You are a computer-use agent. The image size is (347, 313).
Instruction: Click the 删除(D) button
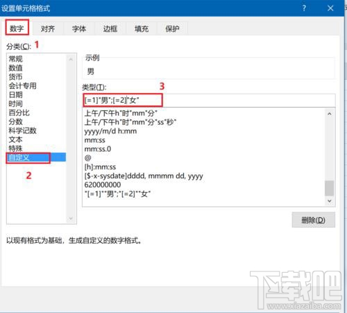[x=313, y=220]
